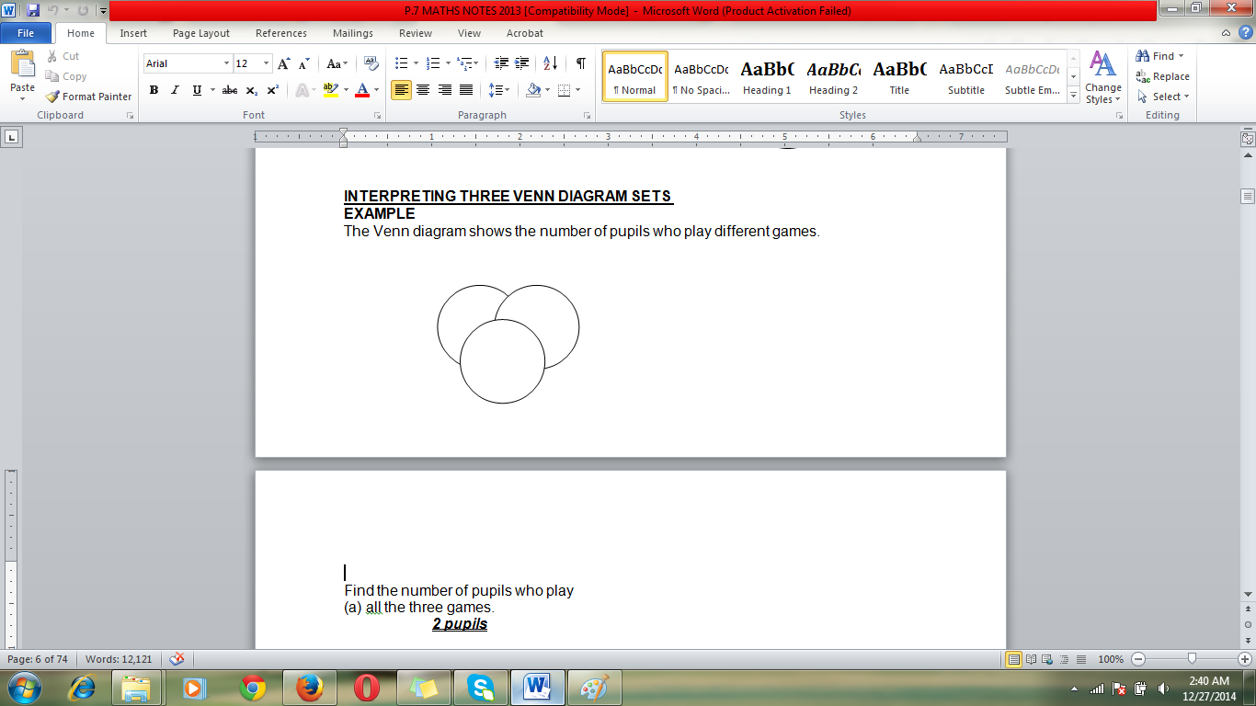This screenshot has height=706, width=1256.
Task: Open the font name dropdown
Action: click(x=227, y=63)
